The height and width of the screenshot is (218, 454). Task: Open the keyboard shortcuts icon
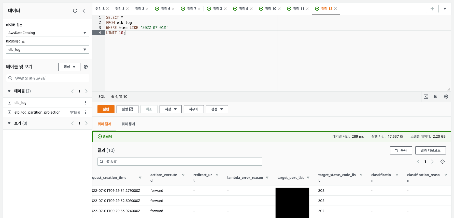[x=436, y=97]
